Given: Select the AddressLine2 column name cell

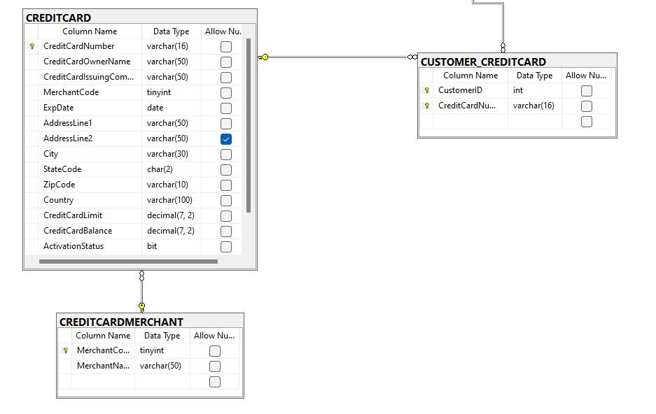Looking at the screenshot, I should click(x=90, y=138).
